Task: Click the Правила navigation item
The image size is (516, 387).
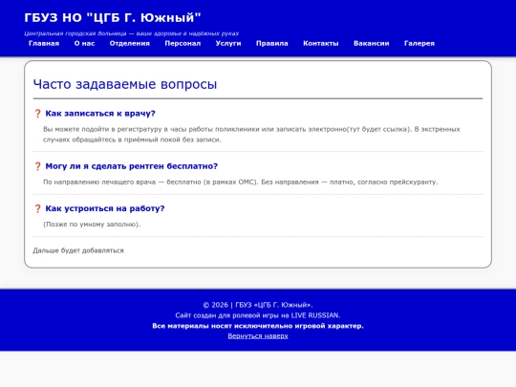Action: click(272, 43)
